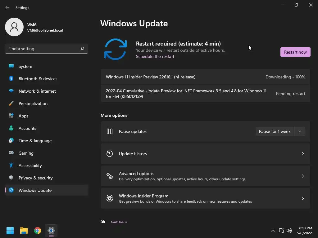Click the Windows Start button

tap(10, 231)
